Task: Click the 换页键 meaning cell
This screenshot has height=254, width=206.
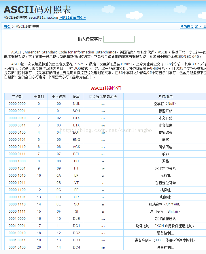Action: click(165, 190)
